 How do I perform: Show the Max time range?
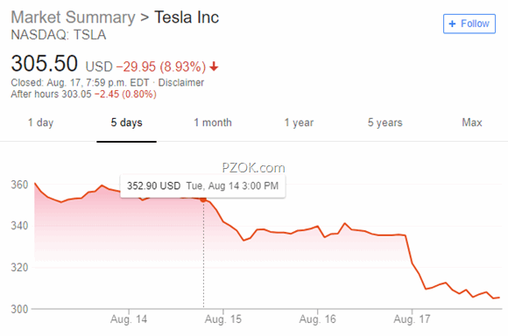472,122
